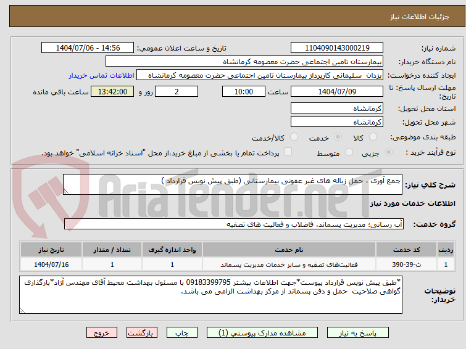
Task: Click the announcement date field 1404/07/06 - 14:56
Action: (88, 48)
